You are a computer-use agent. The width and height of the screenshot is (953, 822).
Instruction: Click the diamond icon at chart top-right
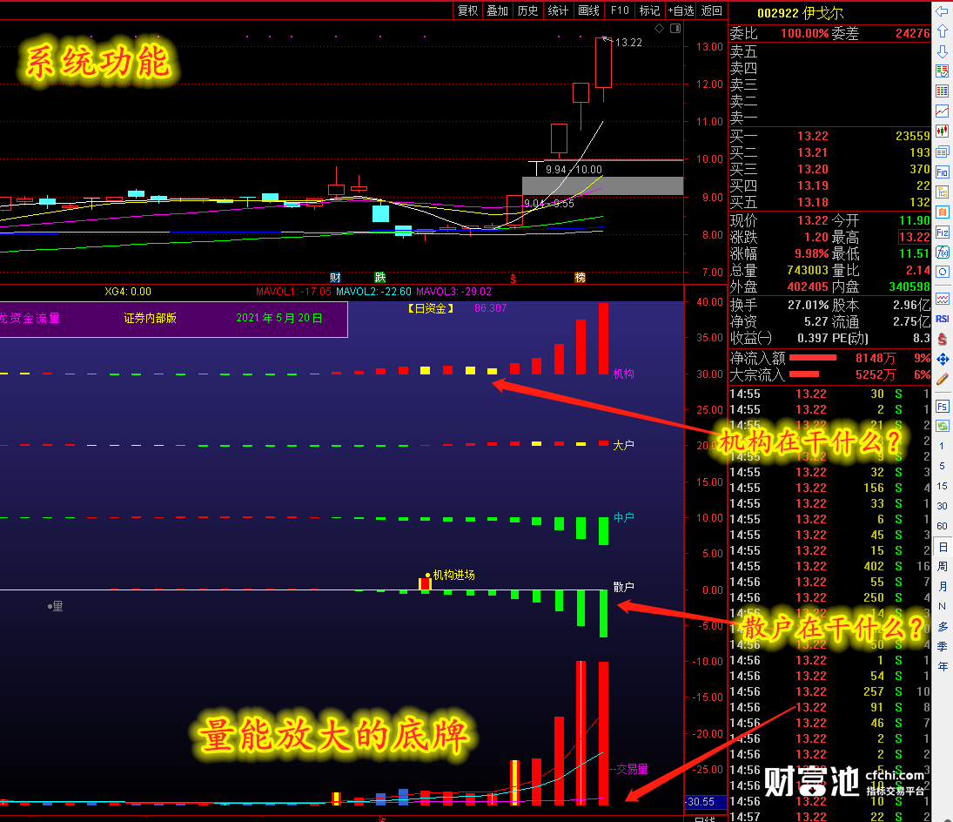660,29
